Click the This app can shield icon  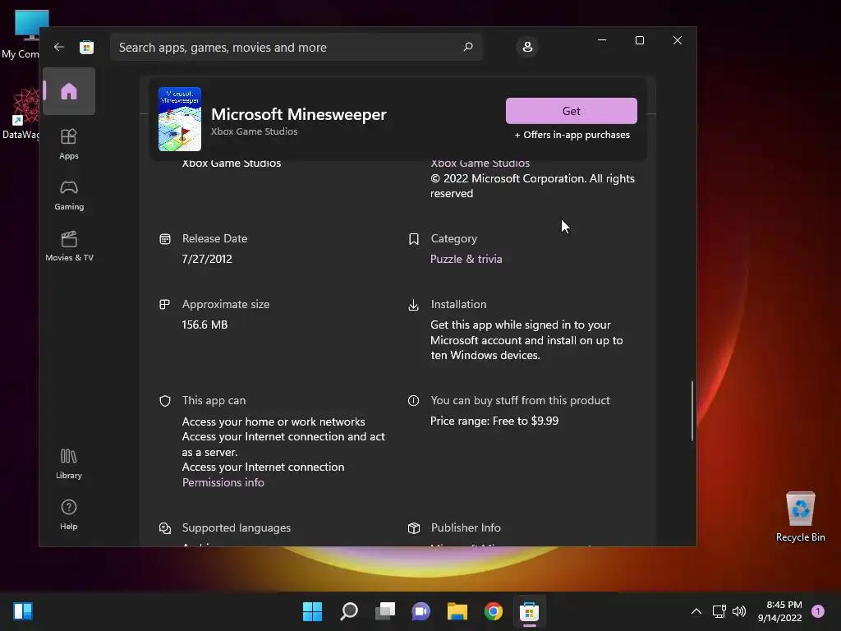point(164,401)
